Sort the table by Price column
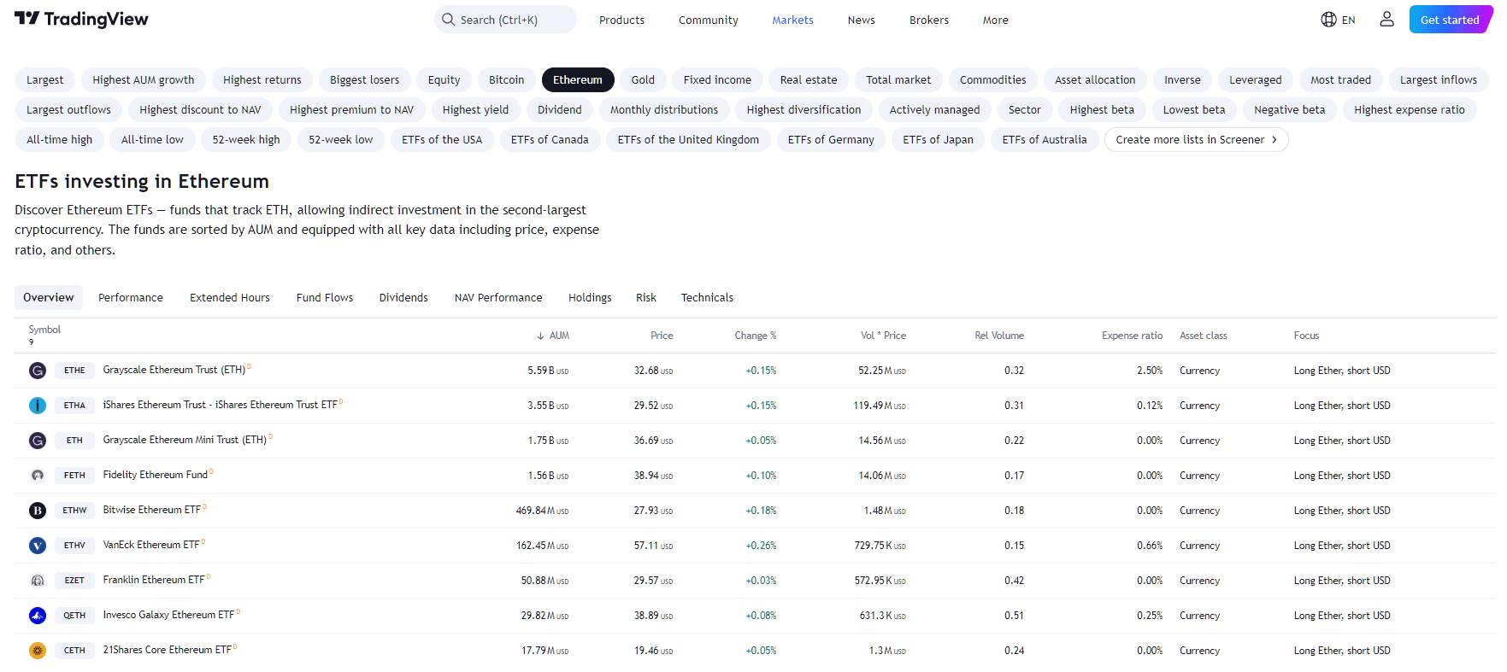The height and width of the screenshot is (672, 1507). pyautogui.click(x=662, y=336)
